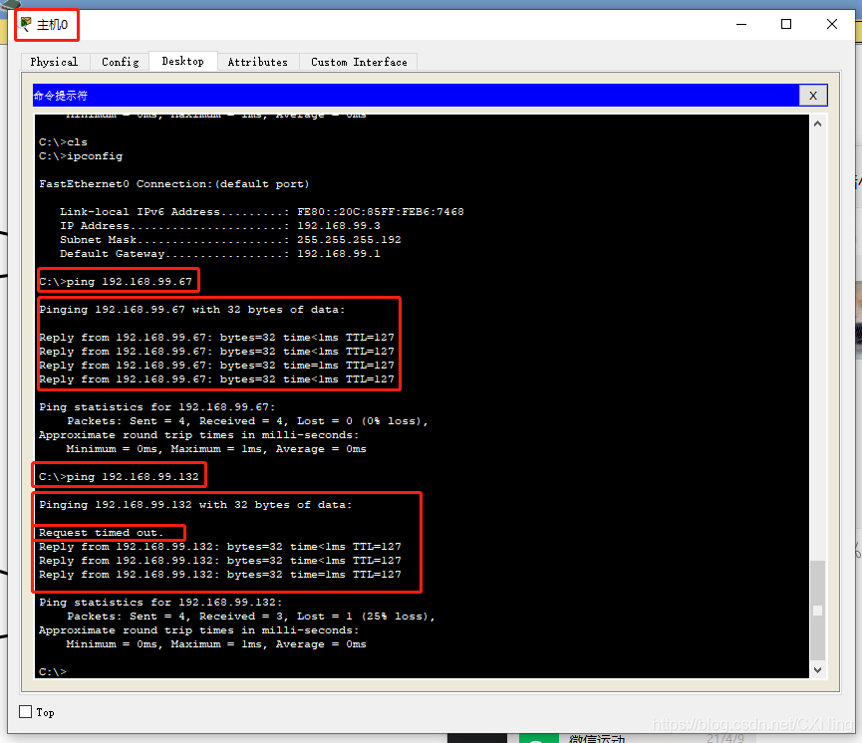
Task: Open the Attributes tab
Action: tap(257, 62)
